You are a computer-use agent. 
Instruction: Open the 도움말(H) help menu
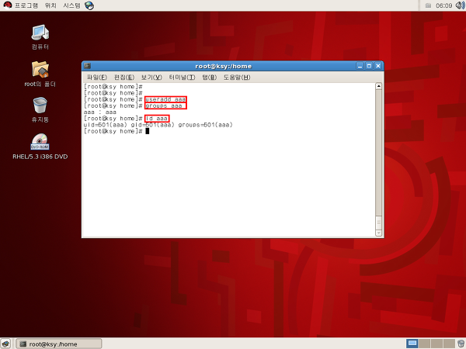click(x=237, y=78)
